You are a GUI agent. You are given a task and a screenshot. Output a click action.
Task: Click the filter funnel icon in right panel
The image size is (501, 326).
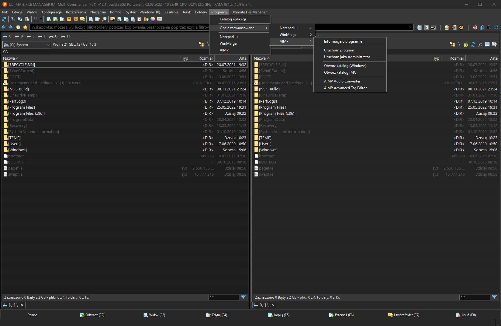(494, 297)
